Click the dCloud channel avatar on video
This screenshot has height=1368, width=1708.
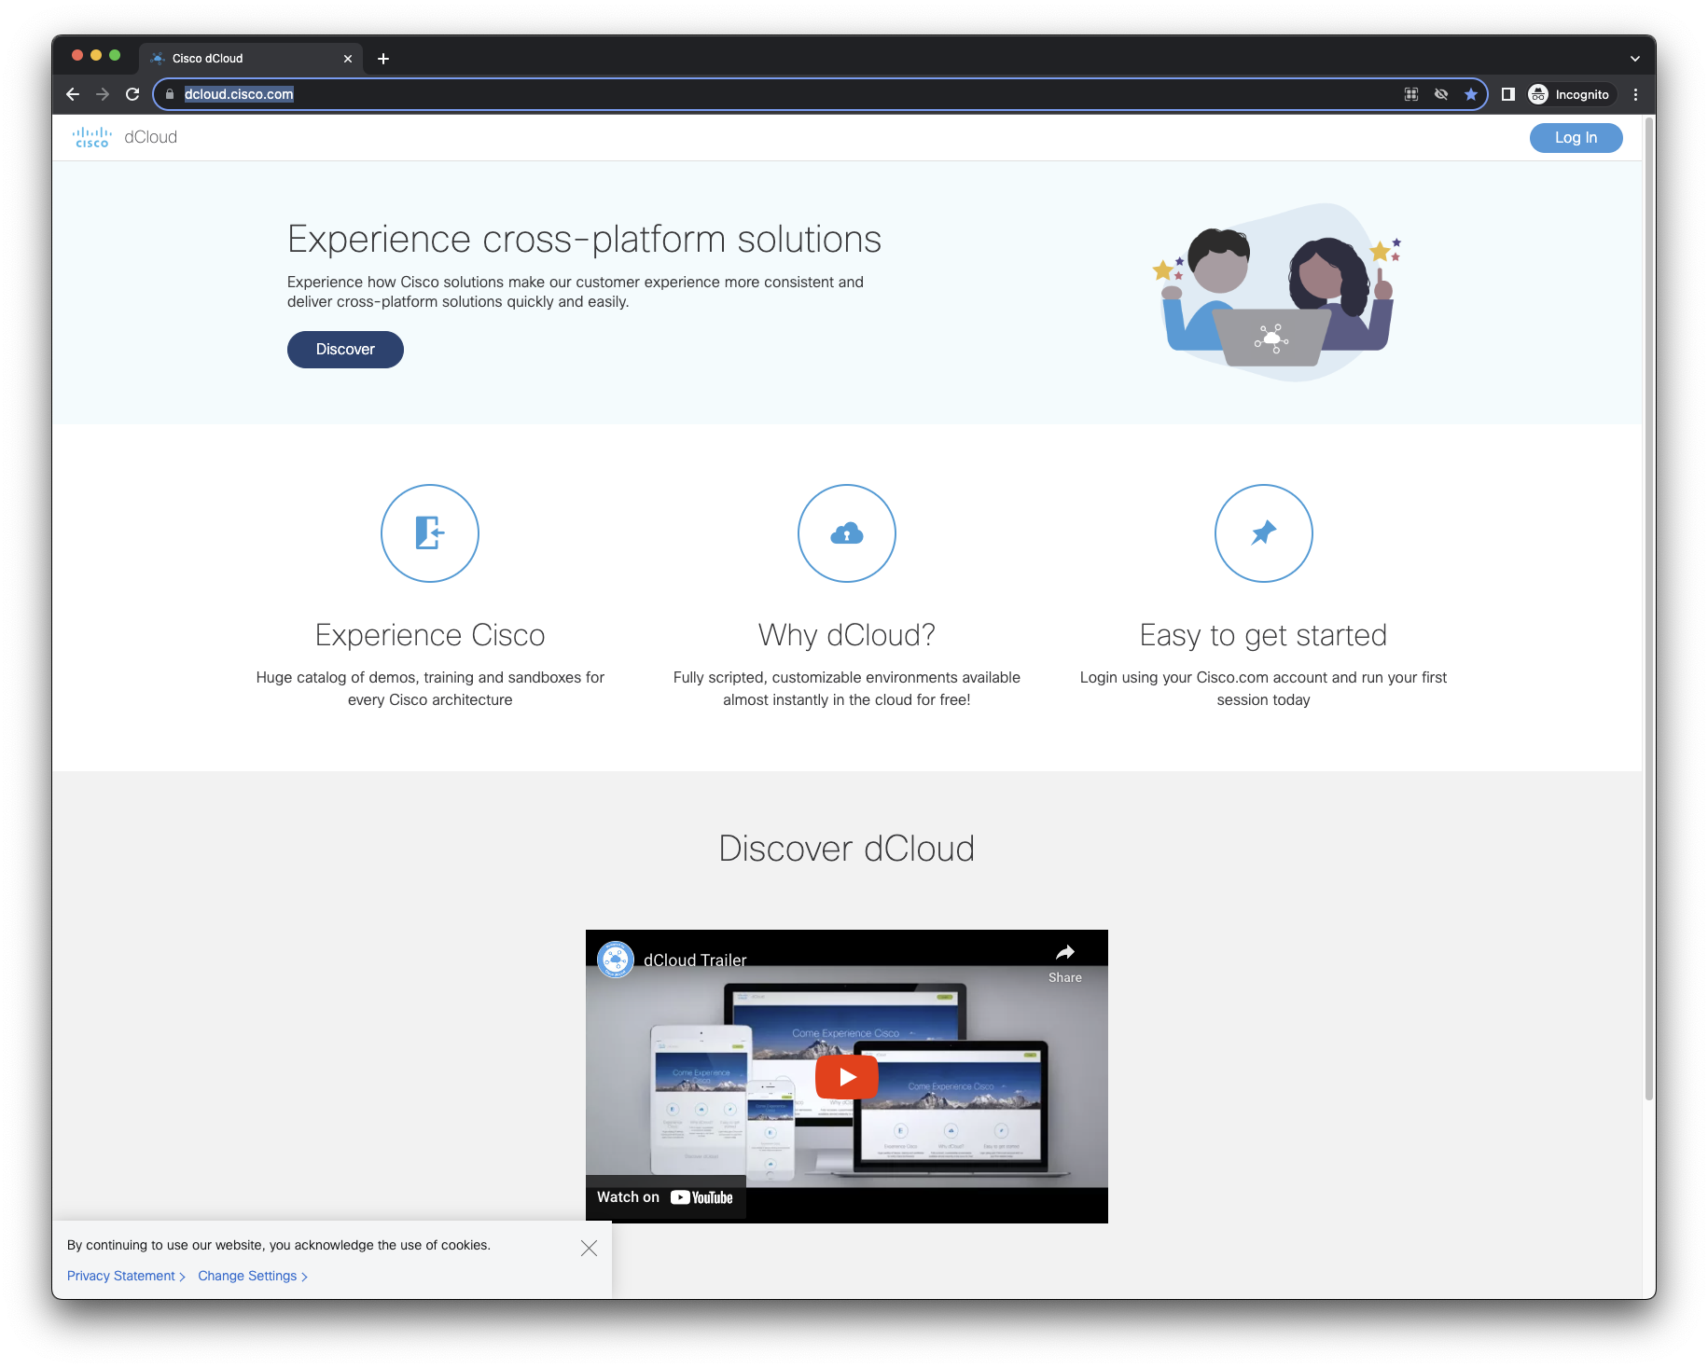(x=616, y=960)
